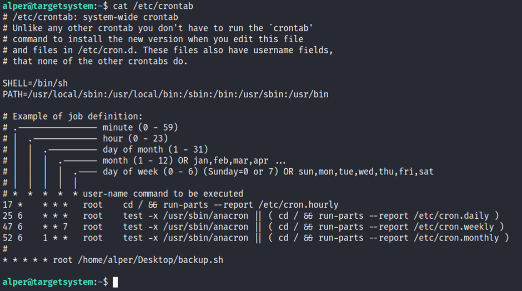Click "hour (0 - 23)" in the comment
The width and height of the screenshot is (522, 291).
pos(135,138)
